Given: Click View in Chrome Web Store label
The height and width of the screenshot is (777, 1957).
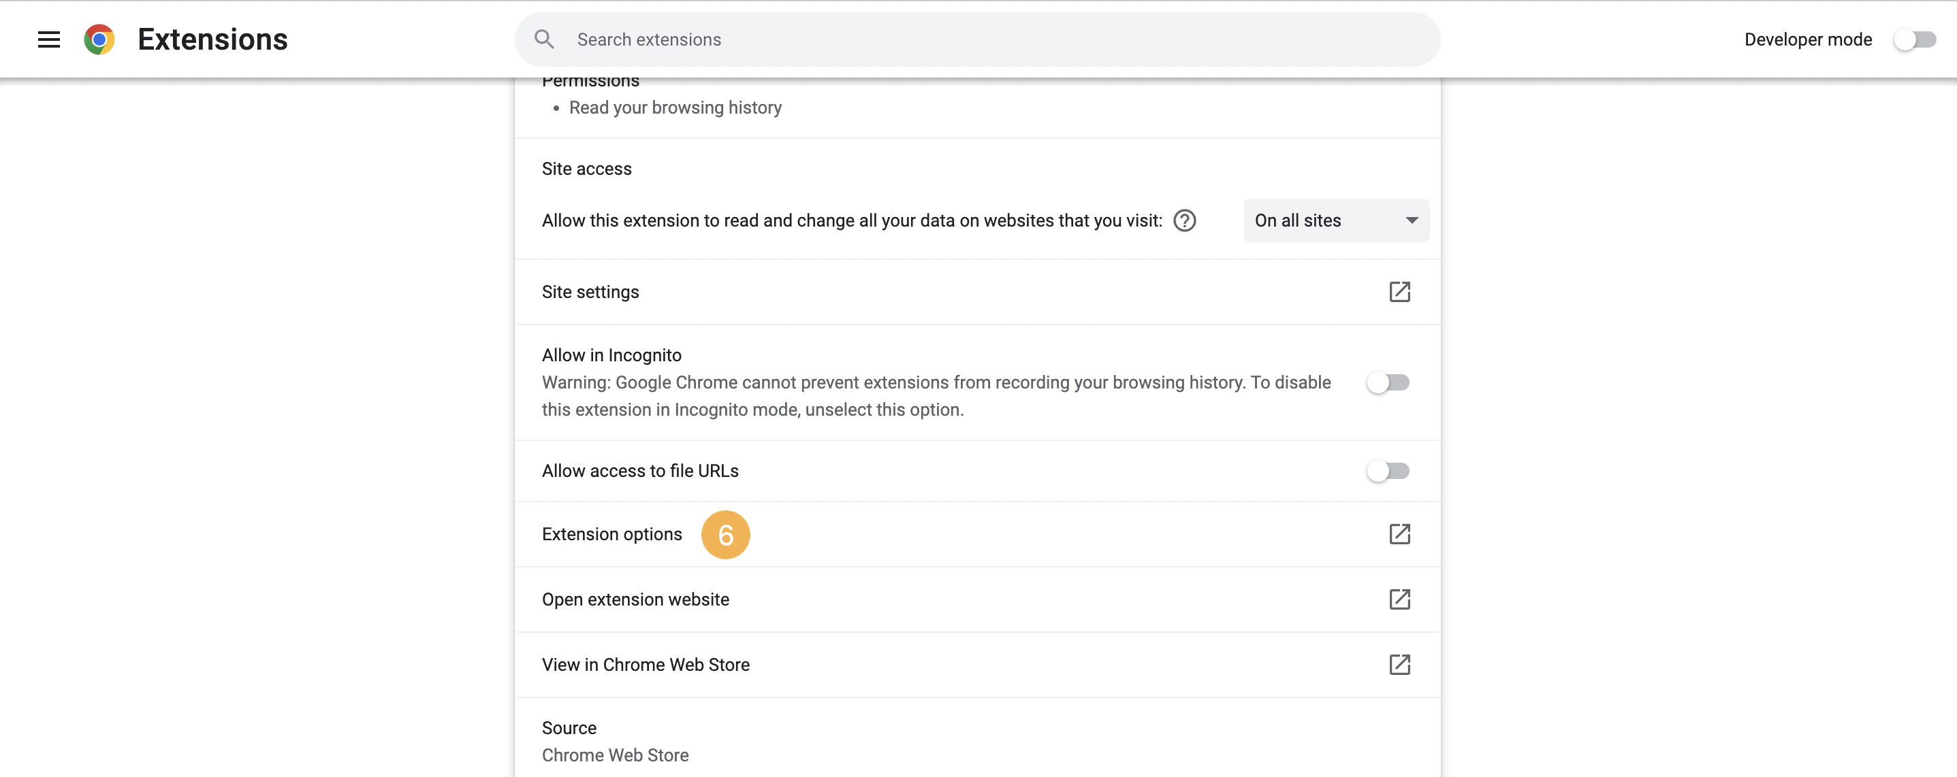Looking at the screenshot, I should [x=646, y=665].
